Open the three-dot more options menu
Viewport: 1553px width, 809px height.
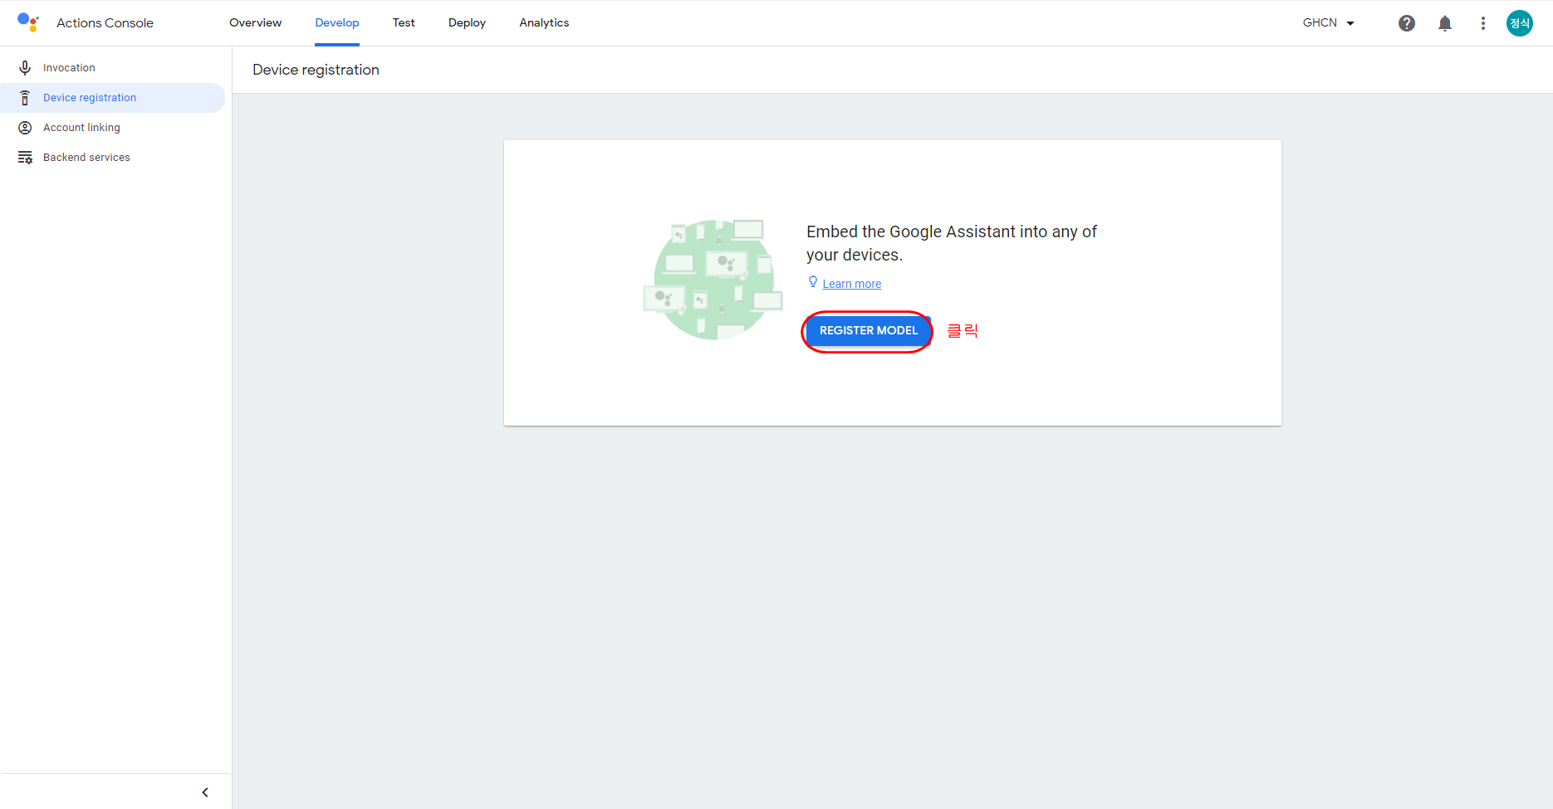point(1483,23)
